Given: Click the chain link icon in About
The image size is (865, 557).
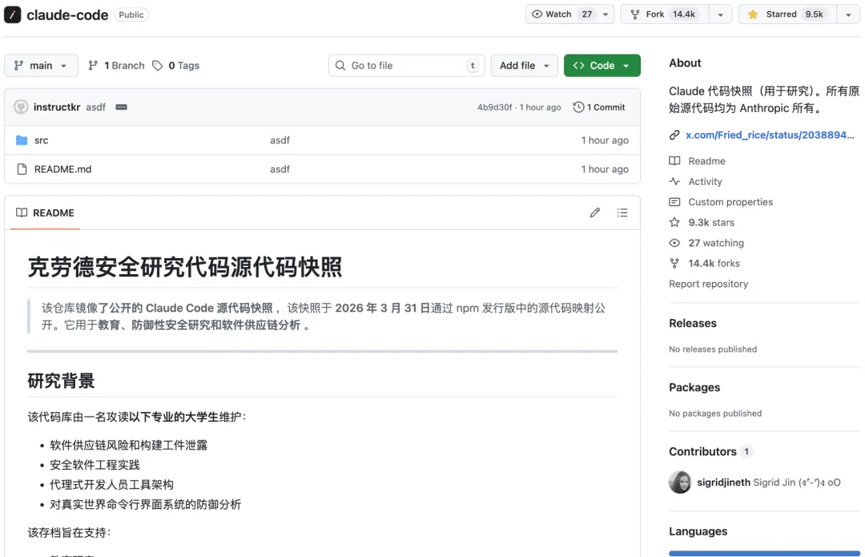Looking at the screenshot, I should point(674,135).
